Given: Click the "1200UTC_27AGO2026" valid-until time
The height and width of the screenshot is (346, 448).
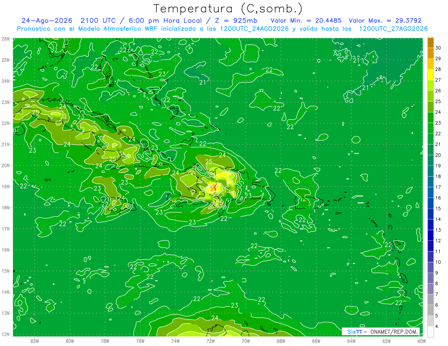Looking at the screenshot, I should 393,29.
